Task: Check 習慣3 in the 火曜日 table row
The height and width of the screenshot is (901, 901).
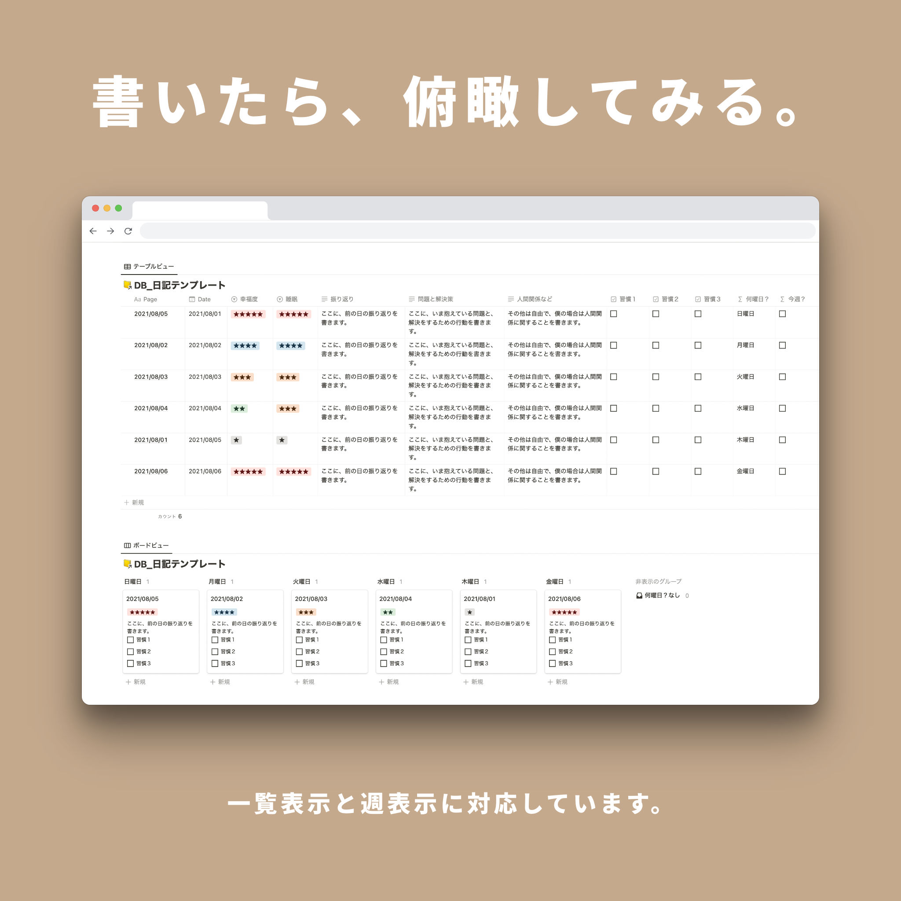Action: point(698,377)
